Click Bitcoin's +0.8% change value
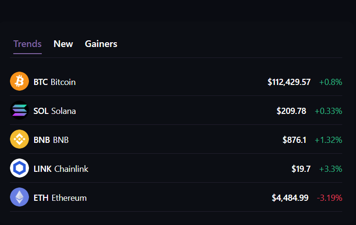Image resolution: width=356 pixels, height=225 pixels. point(330,82)
